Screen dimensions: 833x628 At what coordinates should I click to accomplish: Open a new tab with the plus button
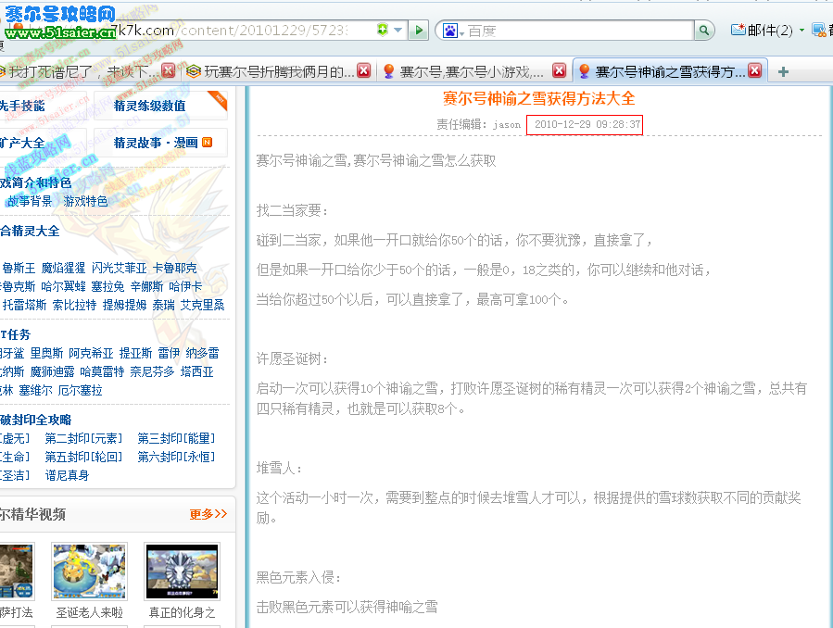(x=783, y=71)
